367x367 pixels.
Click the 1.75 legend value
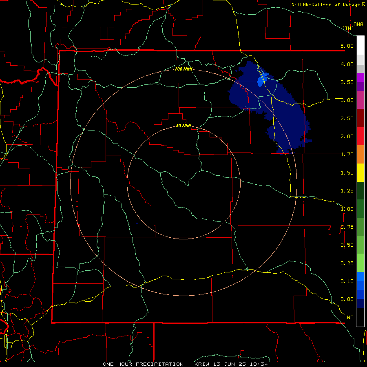(347, 155)
